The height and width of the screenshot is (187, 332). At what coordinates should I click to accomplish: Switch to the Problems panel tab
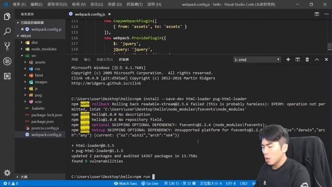[75, 60]
